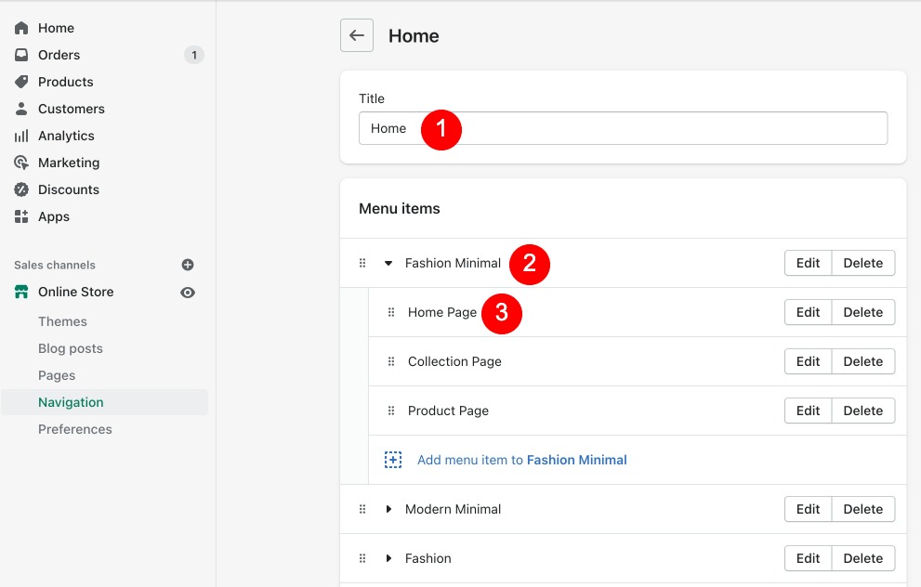Click the Products tag icon
Image resolution: width=921 pixels, height=587 pixels.
coord(21,82)
